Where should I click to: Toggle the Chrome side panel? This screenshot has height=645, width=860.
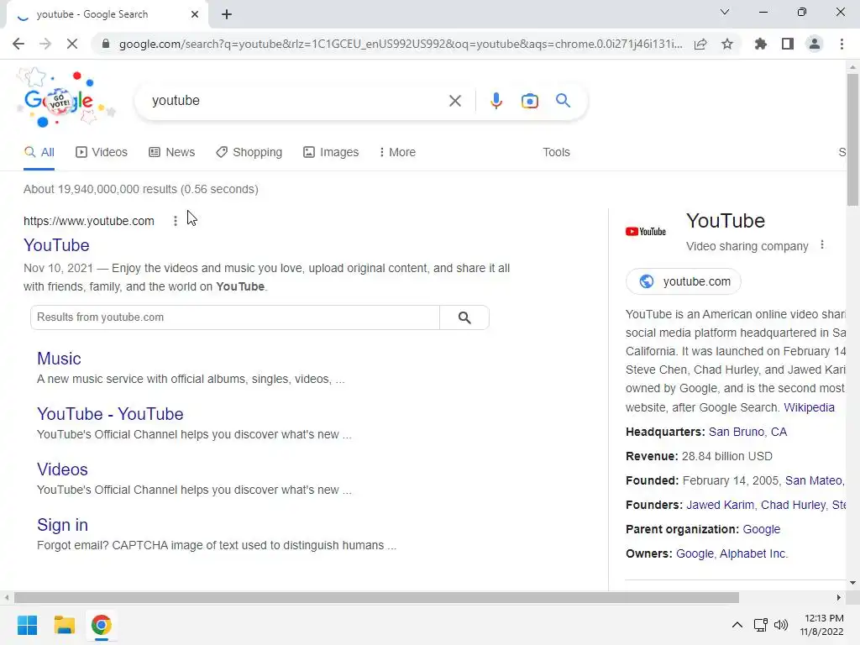[788, 44]
